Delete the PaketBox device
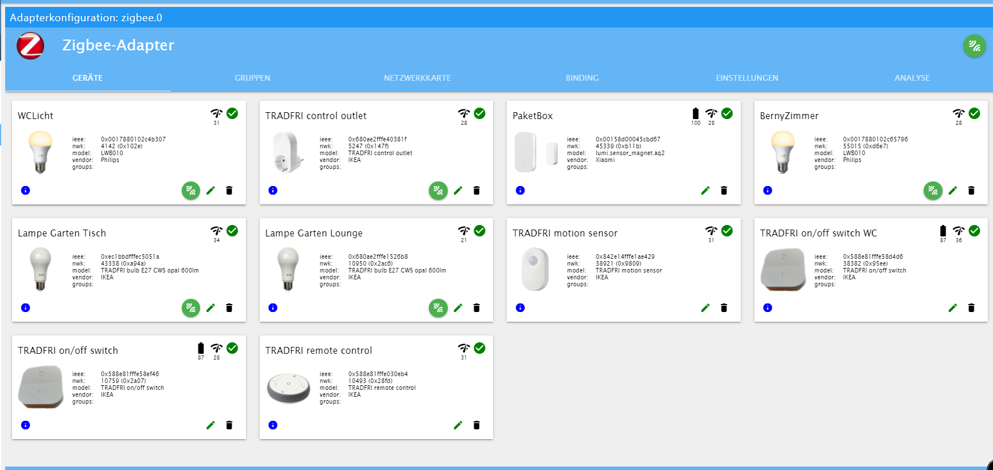 724,191
